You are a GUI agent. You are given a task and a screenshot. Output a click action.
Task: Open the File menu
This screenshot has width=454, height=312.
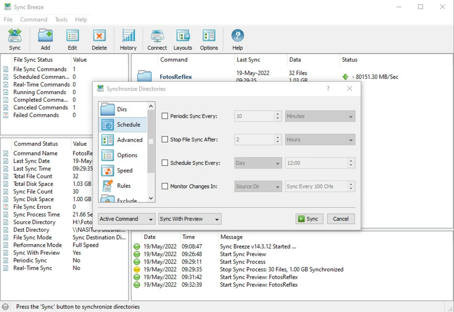coord(8,19)
